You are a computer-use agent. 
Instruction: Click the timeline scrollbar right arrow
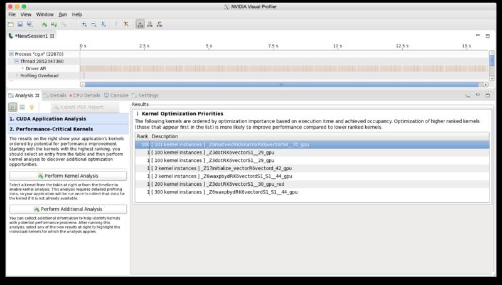pos(486,85)
